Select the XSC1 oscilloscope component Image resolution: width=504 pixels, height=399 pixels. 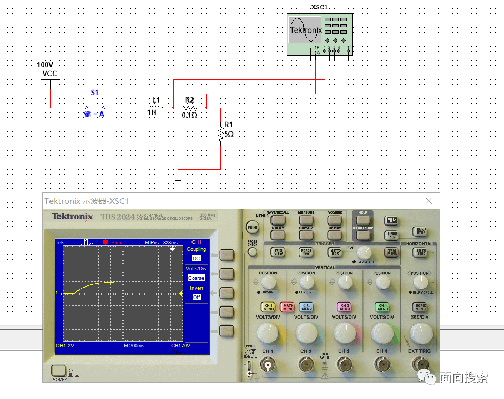(320, 34)
